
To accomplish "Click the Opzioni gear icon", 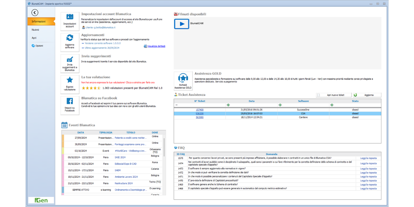I will click(x=33, y=46).
